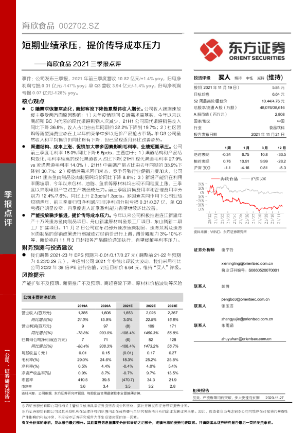Image resolution: width=306 pixels, height=433 pixels.
Task: Click the 每股收益(元) row label
Action: click(x=34, y=353)
